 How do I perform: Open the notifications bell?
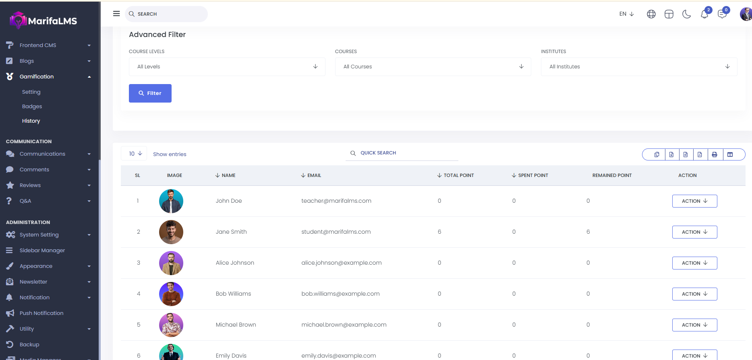pos(704,14)
